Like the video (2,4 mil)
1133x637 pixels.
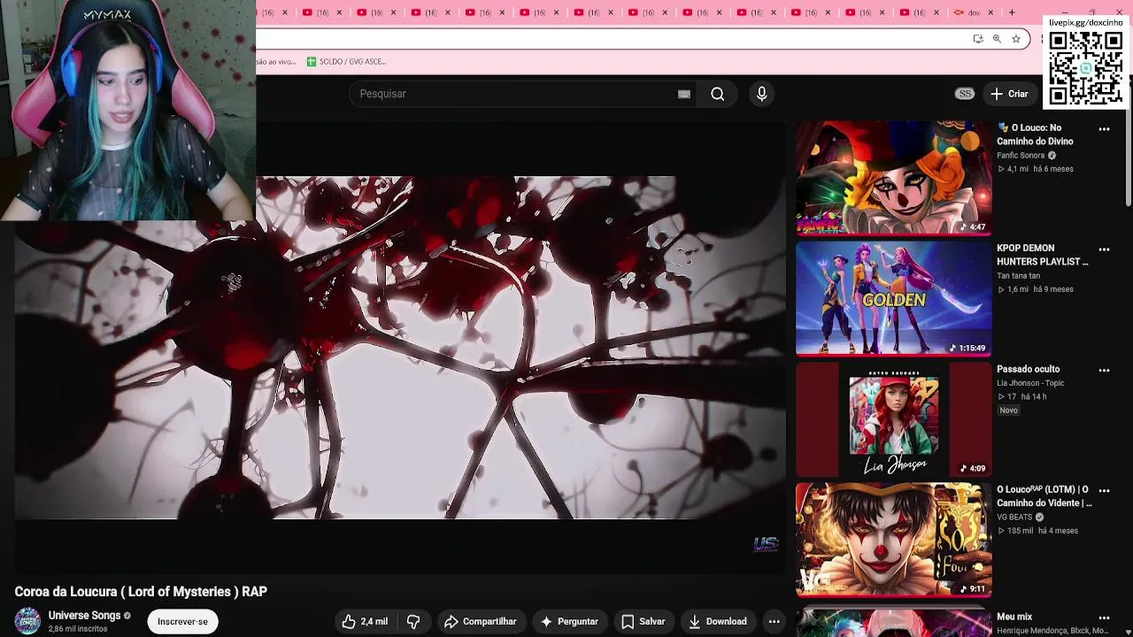coord(365,621)
